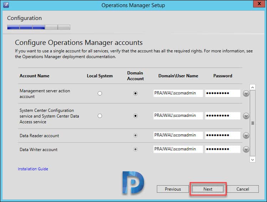Screen dimensions: 267x202
Task: Proceed with the Next button
Action: [x=208, y=189]
